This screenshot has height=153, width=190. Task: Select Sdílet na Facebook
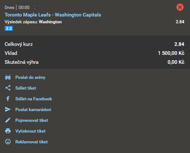click(x=34, y=99)
